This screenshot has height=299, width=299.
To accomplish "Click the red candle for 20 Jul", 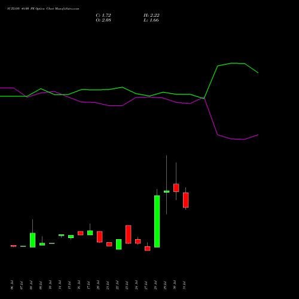I will (100, 237).
